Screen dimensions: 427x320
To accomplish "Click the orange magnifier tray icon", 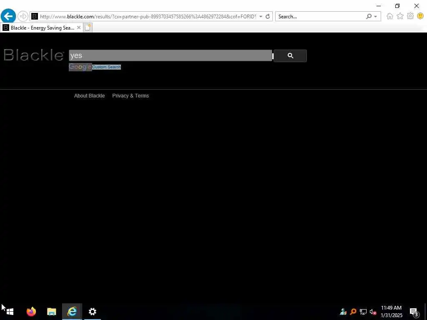I will pos(353,312).
